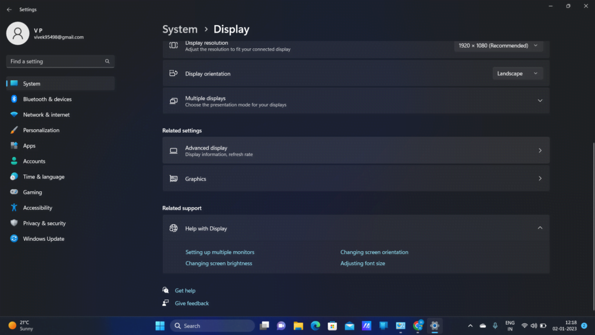Open the display resolution dropdown
The height and width of the screenshot is (335, 595).
498,45
